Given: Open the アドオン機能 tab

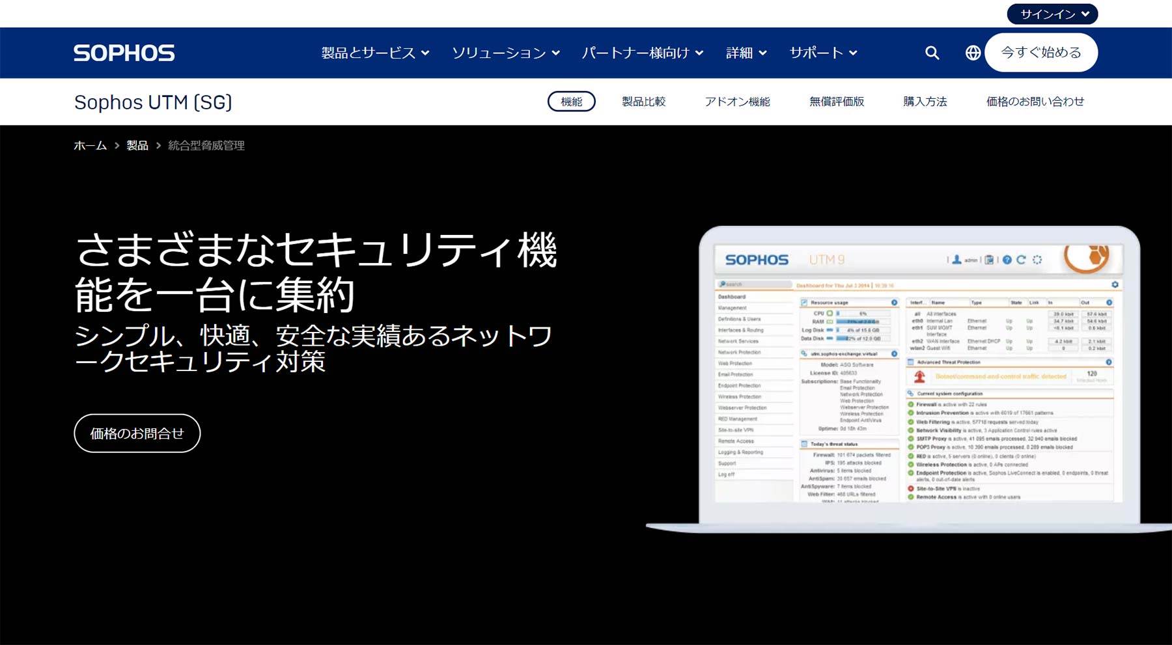Looking at the screenshot, I should pos(737,102).
